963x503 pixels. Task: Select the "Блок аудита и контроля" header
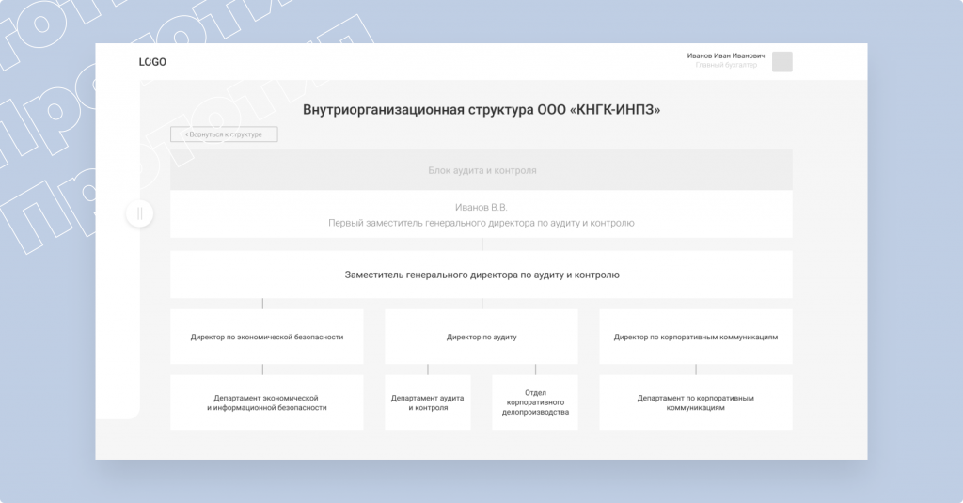[x=481, y=171]
